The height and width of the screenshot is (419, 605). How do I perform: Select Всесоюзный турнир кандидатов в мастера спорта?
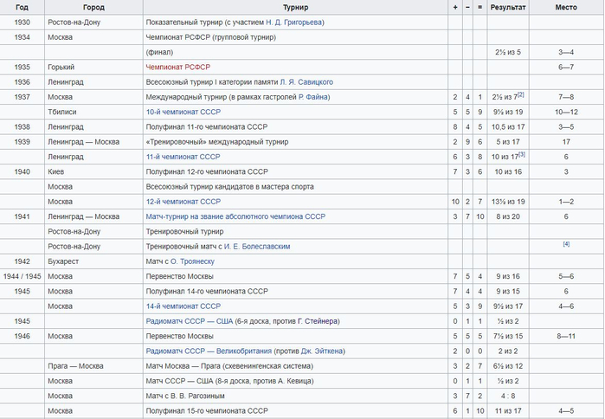[295, 187]
